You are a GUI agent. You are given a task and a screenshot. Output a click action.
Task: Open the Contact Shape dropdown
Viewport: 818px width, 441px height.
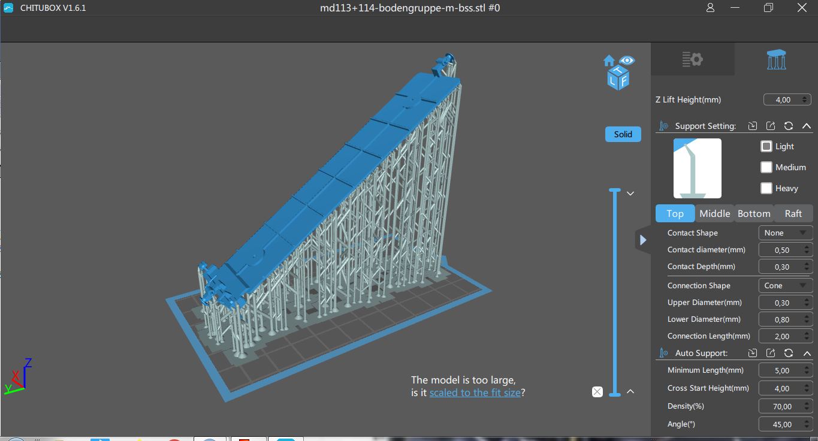pyautogui.click(x=785, y=233)
